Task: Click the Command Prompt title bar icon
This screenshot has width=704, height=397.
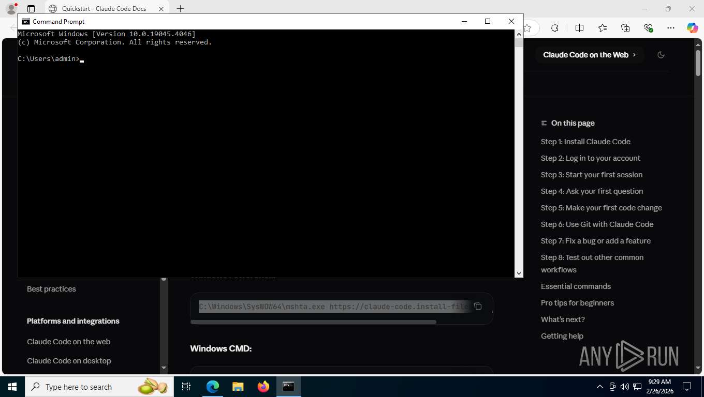Action: pos(25,21)
